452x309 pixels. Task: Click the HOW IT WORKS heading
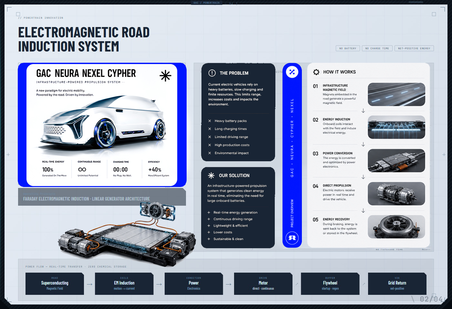click(x=340, y=72)
